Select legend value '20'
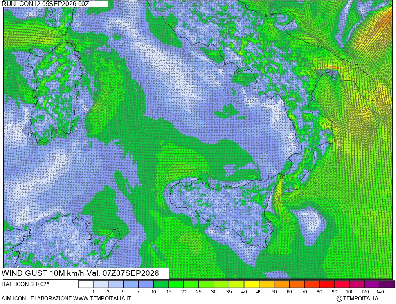The width and height of the screenshot is (396, 304). click(184, 292)
